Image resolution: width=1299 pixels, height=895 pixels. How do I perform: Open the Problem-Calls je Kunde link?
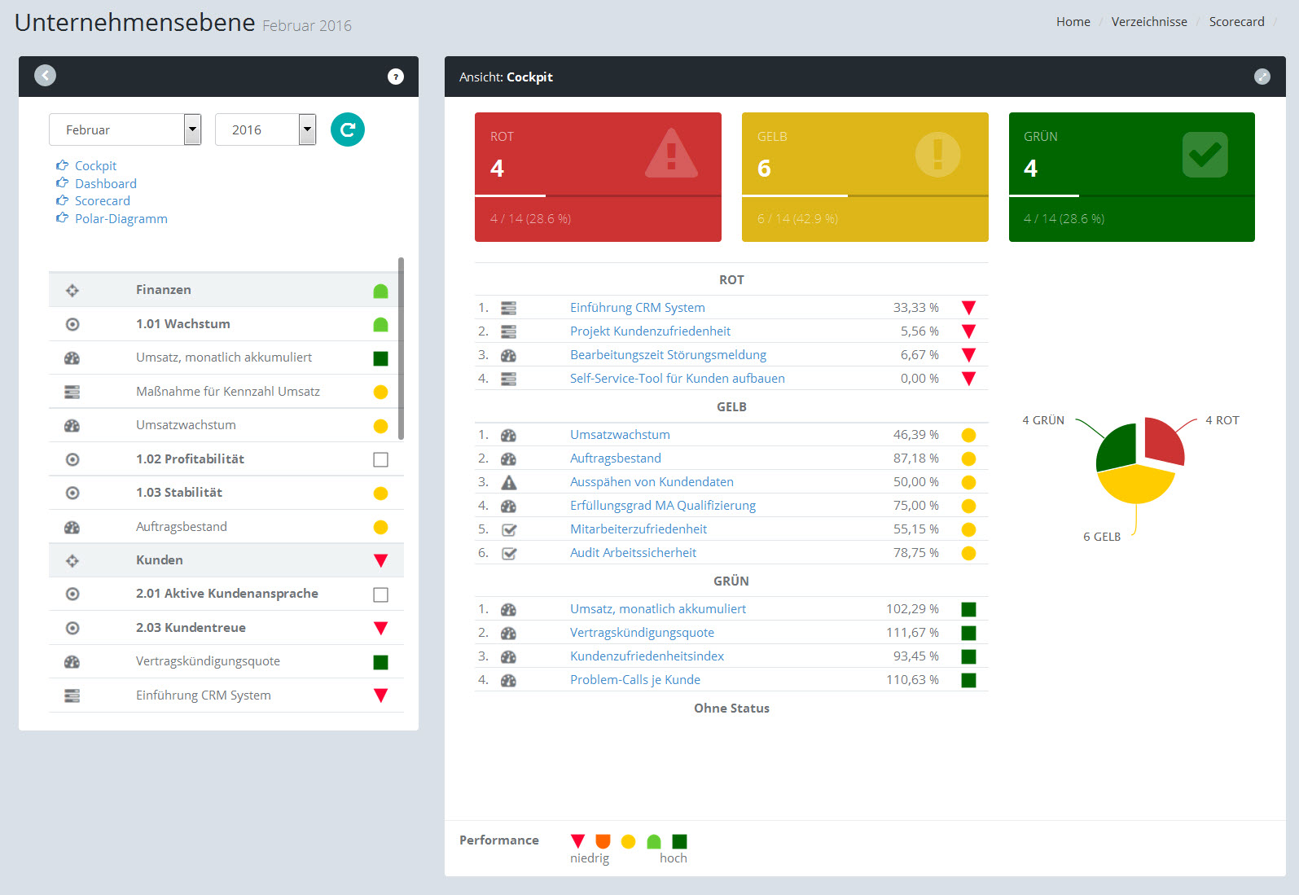pyautogui.click(x=634, y=680)
